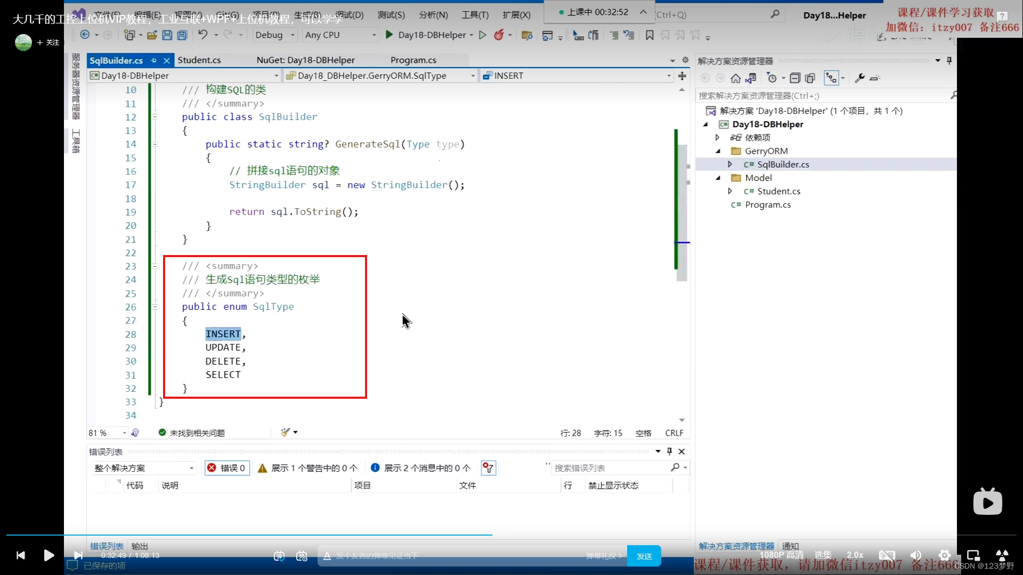Open the Debug configuration dropdown
The image size is (1023, 575).
click(275, 35)
